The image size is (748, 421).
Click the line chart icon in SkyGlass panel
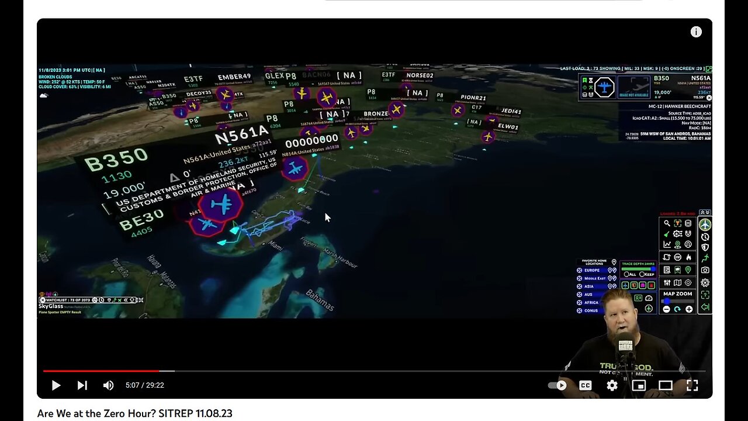pos(667,244)
